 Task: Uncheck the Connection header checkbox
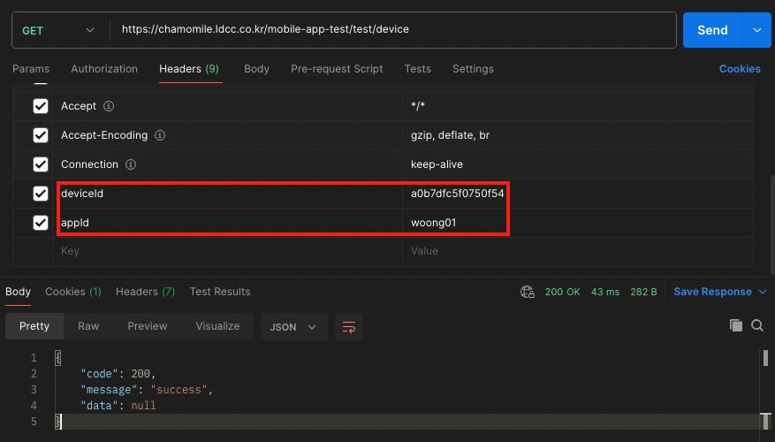[x=40, y=164]
